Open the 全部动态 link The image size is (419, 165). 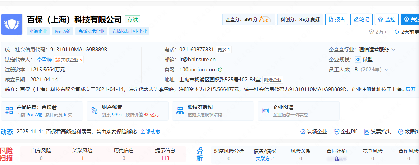coord(150,132)
